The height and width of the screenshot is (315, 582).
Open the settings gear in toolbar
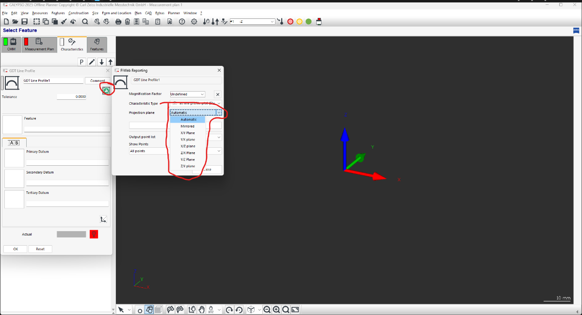tap(194, 22)
